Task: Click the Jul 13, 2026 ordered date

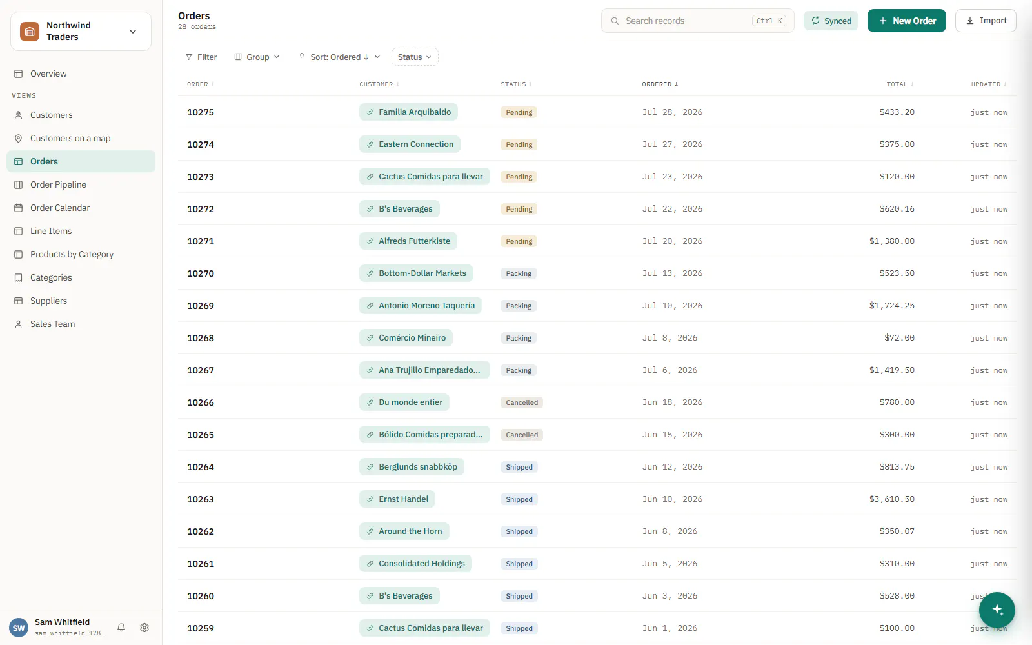Action: [x=672, y=273]
